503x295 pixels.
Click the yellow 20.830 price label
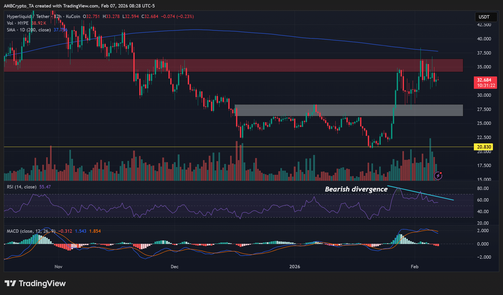(484, 147)
